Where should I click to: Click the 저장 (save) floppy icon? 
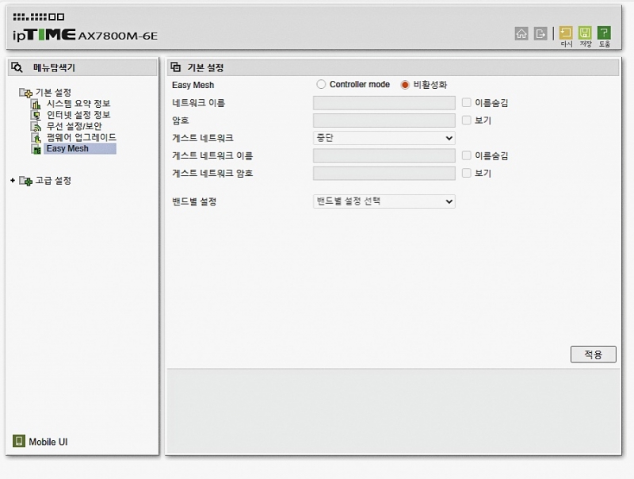[x=585, y=33]
